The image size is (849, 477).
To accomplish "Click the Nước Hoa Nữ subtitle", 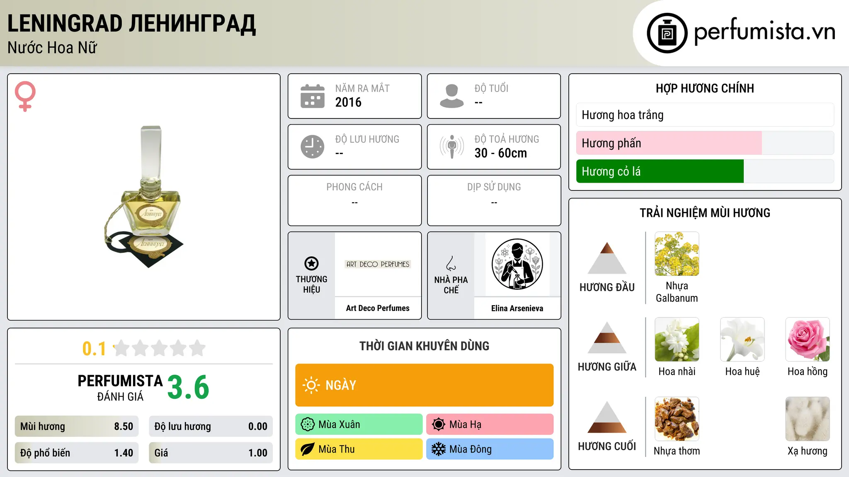I will pos(52,48).
